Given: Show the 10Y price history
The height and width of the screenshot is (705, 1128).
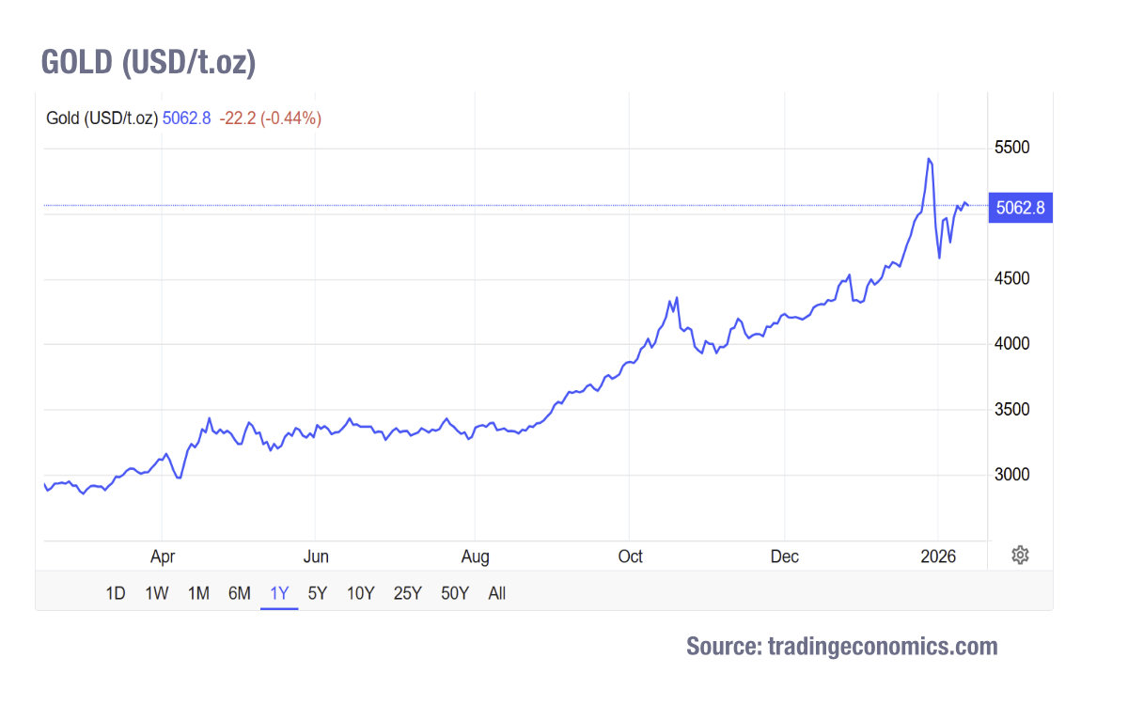Looking at the screenshot, I should click(x=361, y=593).
